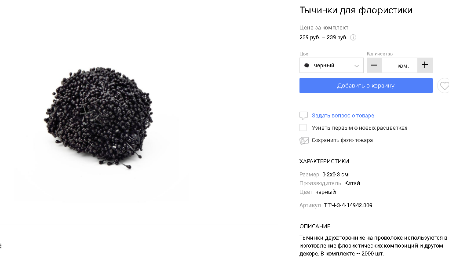The image size is (449, 259).
Task: Click 'Добавить в корзину' button
Action: point(366,86)
